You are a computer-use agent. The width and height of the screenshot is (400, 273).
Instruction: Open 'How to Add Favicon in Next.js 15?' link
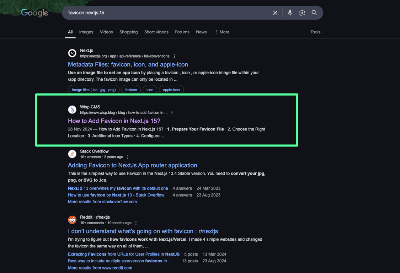(114, 121)
